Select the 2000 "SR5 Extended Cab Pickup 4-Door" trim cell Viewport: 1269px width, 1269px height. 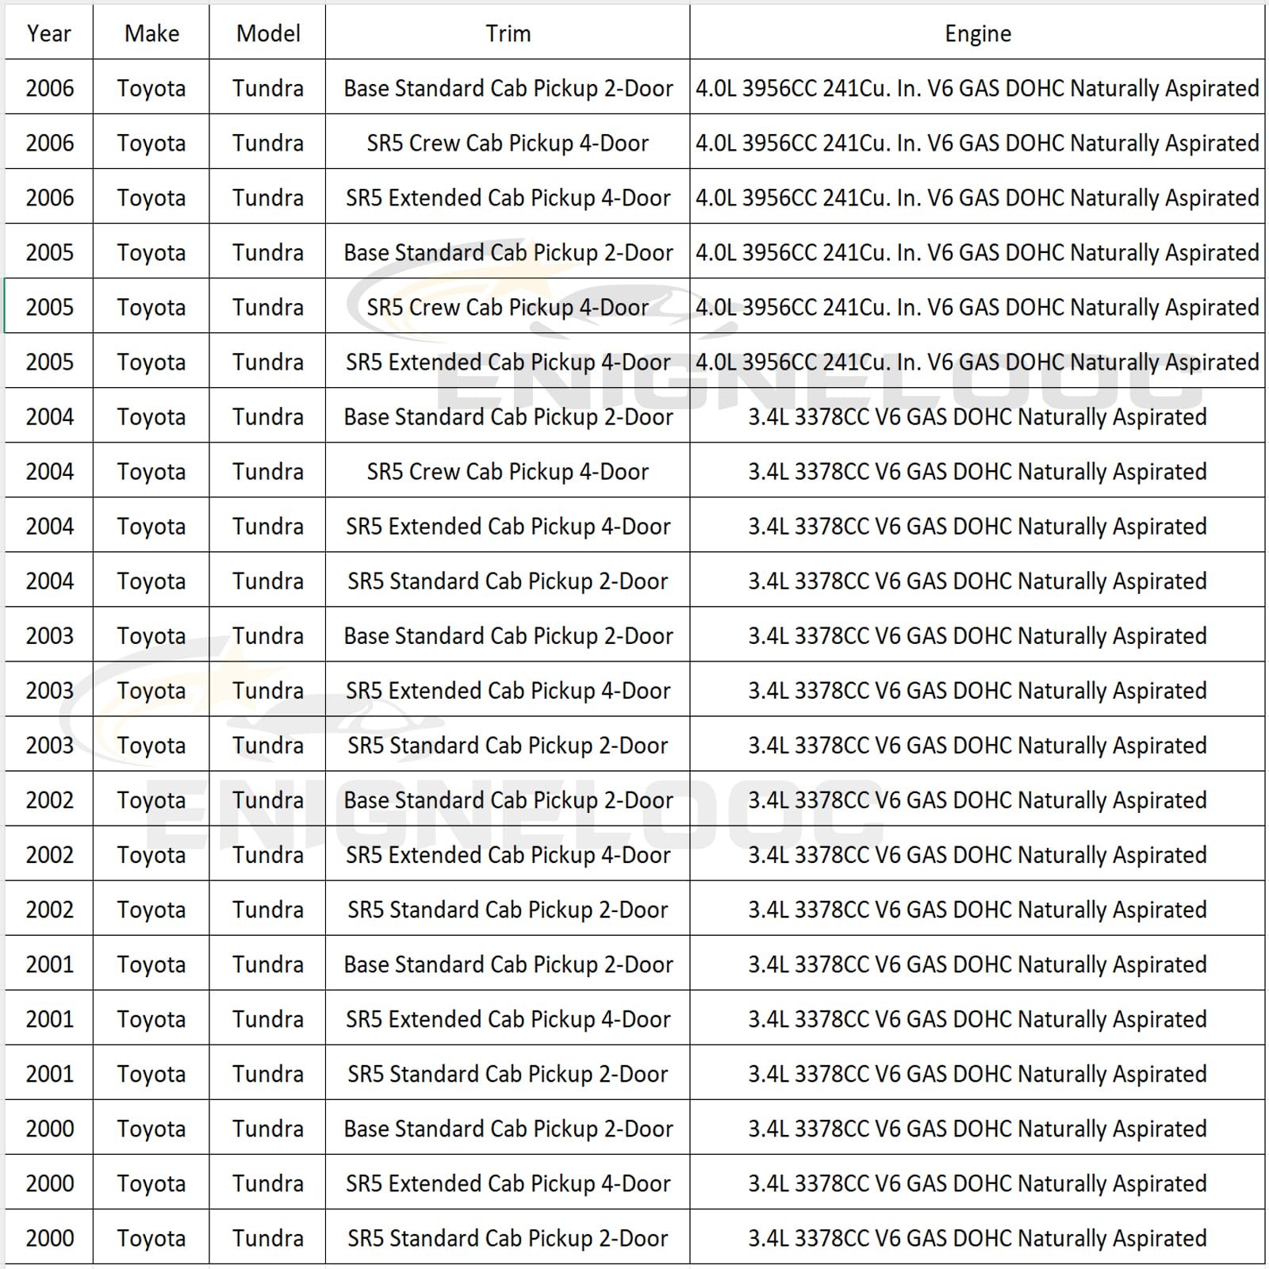(x=508, y=1182)
